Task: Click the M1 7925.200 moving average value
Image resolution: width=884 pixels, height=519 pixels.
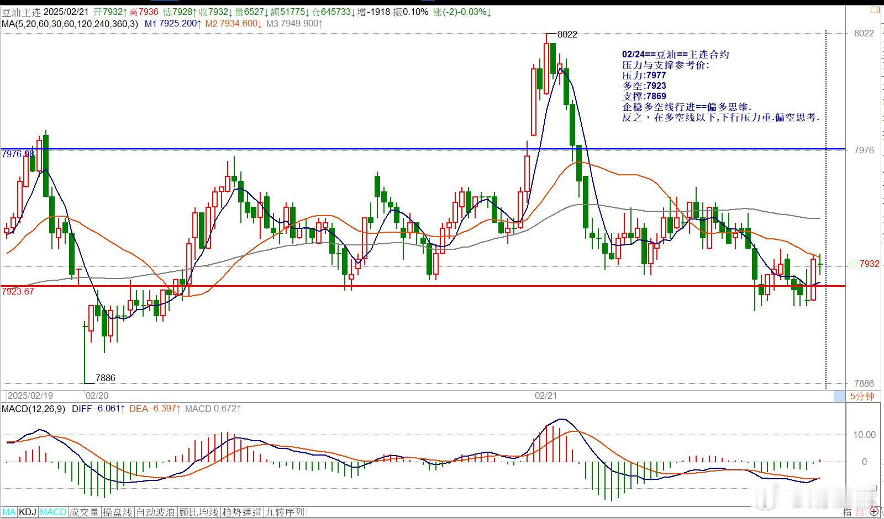Action: 173,24
